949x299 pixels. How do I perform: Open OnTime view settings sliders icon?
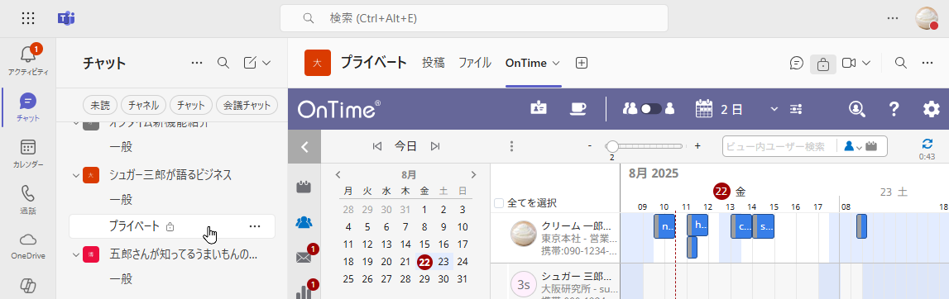(x=796, y=109)
